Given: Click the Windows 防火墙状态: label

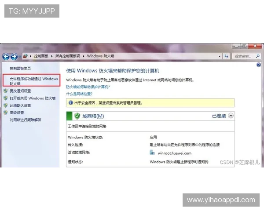Looking at the screenshot, I should (x=85, y=137).
